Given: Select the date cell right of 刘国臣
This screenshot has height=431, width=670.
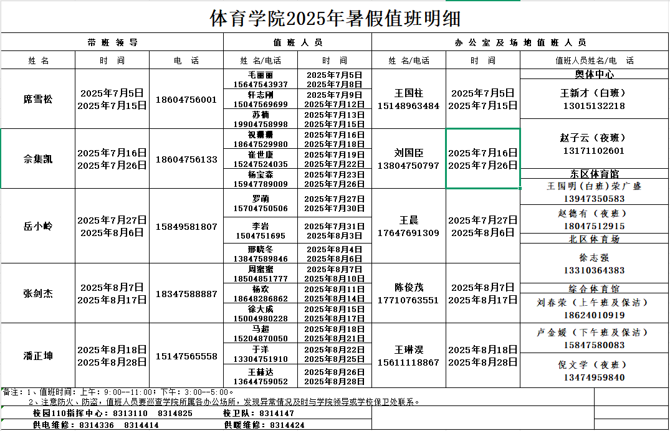Looking at the screenshot, I should [x=483, y=159].
